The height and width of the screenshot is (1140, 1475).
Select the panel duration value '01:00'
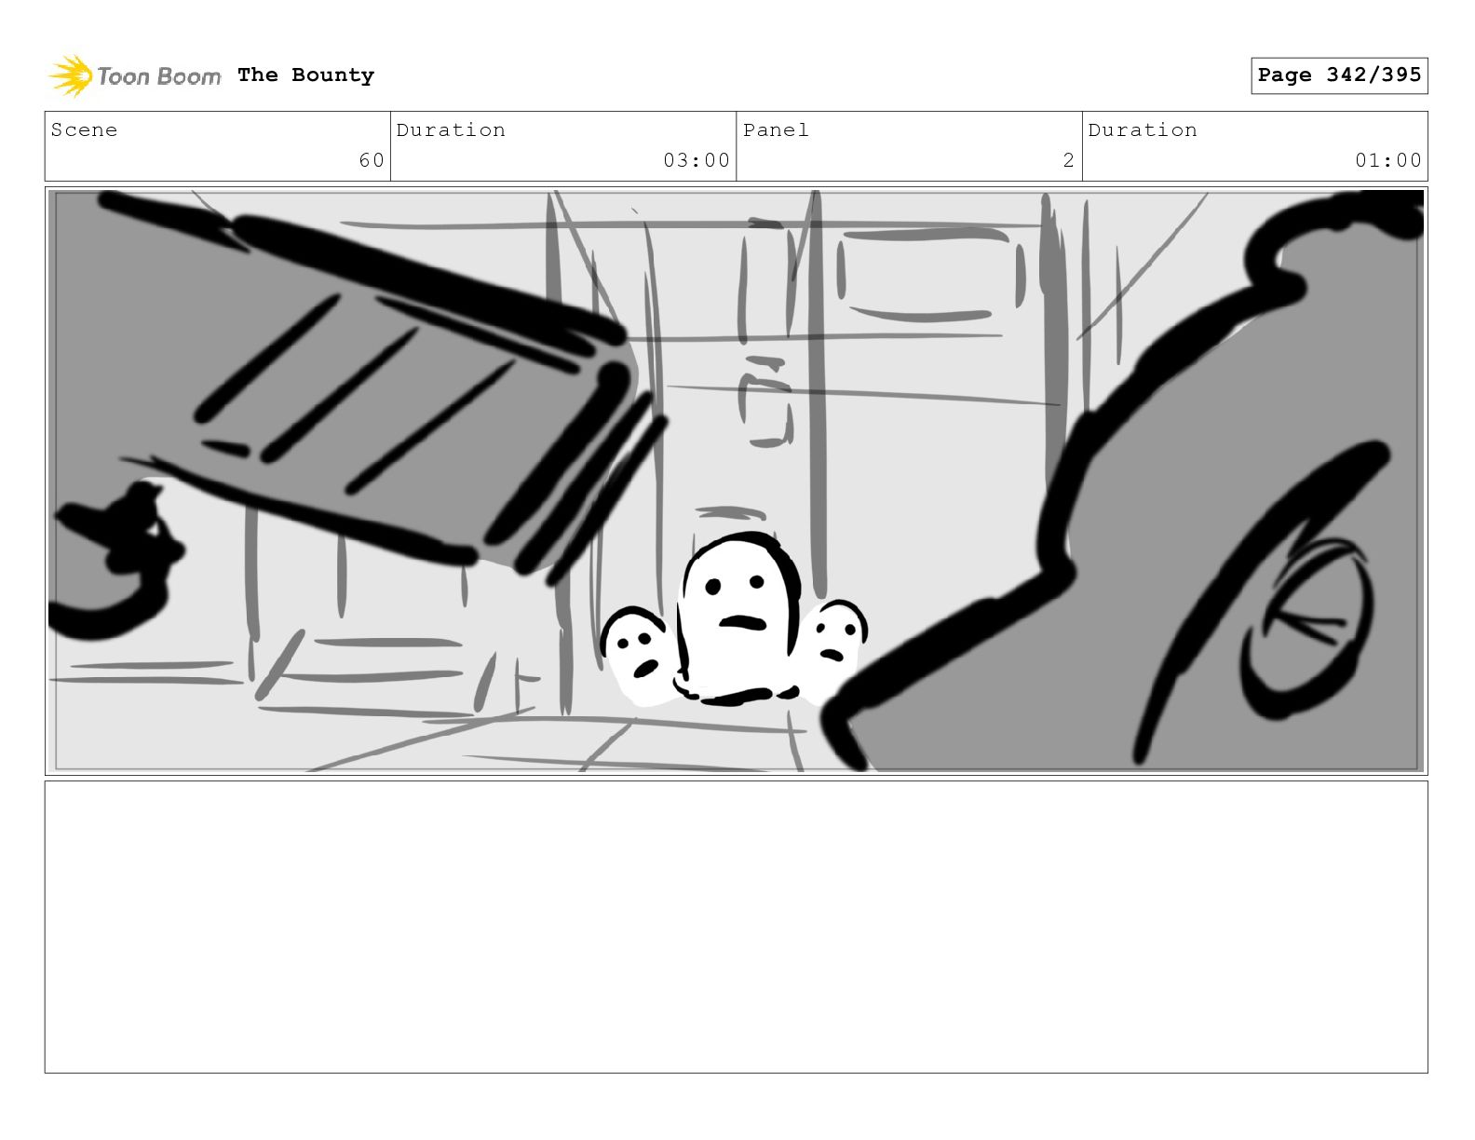(x=1388, y=160)
